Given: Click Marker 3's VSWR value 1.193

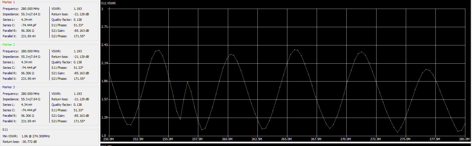Looking at the screenshot, I should 78,94.
